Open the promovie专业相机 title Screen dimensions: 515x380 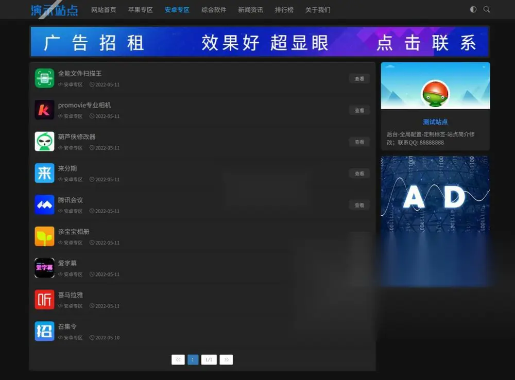click(84, 105)
